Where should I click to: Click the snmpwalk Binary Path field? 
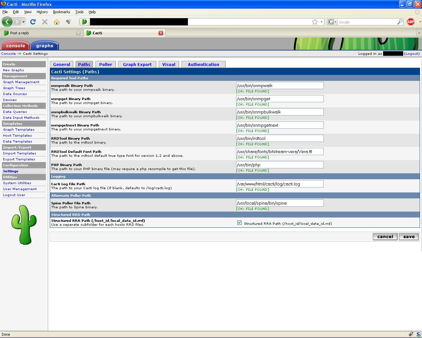click(x=280, y=85)
